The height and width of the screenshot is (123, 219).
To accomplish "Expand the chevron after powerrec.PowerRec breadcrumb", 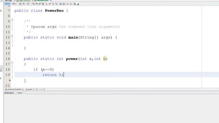I will click(23, 89).
